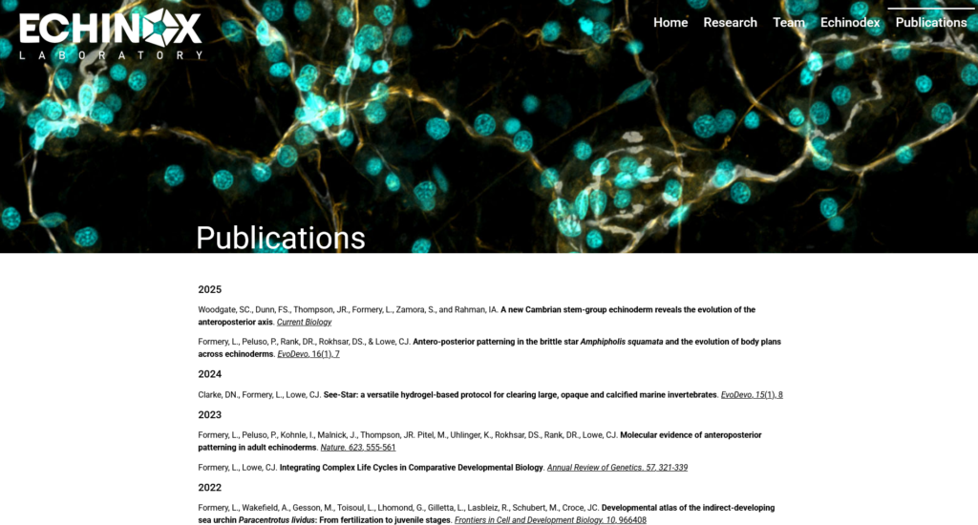Click the 2025 year heading
This screenshot has width=978, height=525.
click(x=209, y=289)
